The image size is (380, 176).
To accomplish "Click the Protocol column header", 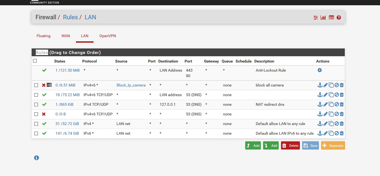I will click(x=89, y=61).
